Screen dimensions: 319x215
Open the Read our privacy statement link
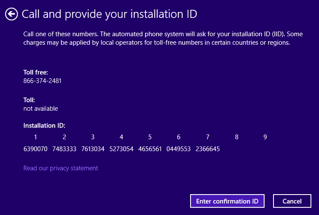coord(61,168)
